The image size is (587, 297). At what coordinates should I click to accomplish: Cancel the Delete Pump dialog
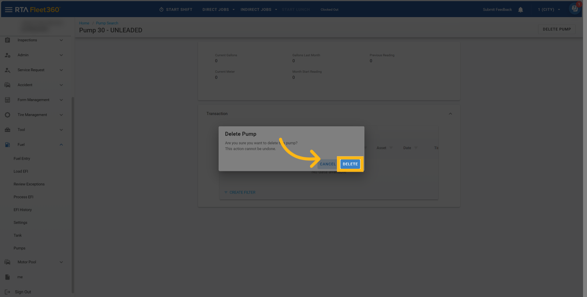click(x=327, y=164)
